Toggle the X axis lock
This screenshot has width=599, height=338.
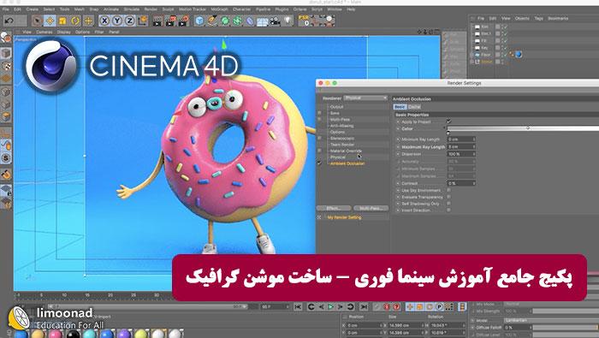point(104,21)
